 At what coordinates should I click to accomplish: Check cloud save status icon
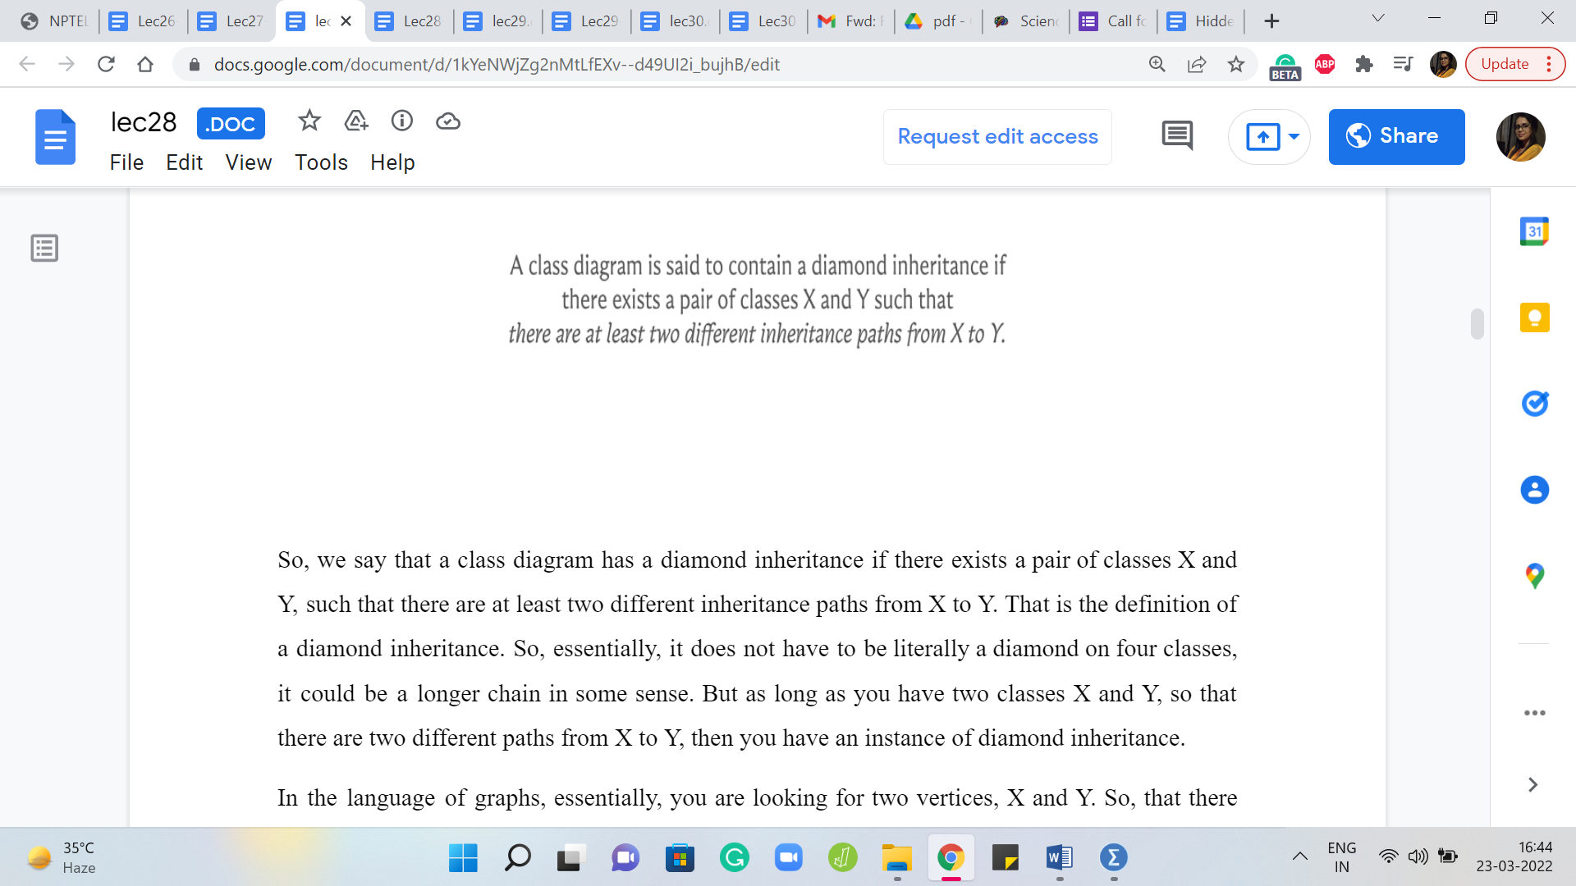pos(447,121)
